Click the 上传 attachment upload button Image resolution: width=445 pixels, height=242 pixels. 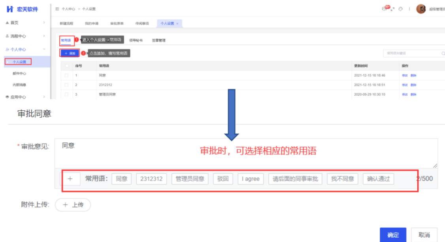pyautogui.click(x=73, y=205)
